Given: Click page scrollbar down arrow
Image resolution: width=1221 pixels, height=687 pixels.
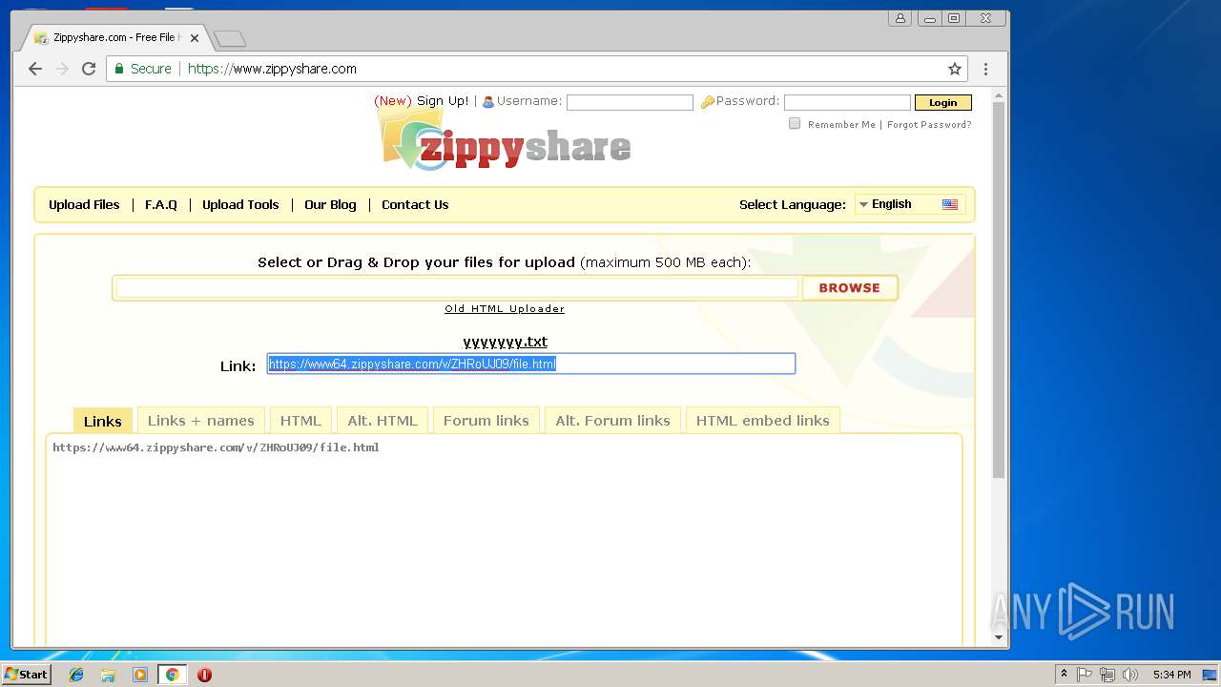Looking at the screenshot, I should [999, 637].
